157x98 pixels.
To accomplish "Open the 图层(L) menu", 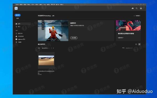I will [x=29, y=5].
